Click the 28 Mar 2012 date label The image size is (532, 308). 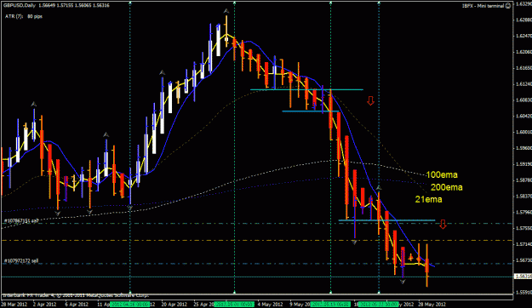14,305
